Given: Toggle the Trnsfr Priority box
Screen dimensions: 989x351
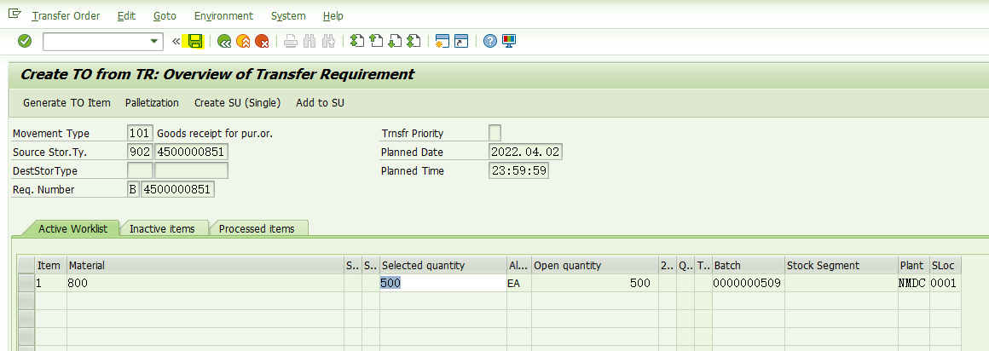Looking at the screenshot, I should pyautogui.click(x=494, y=133).
